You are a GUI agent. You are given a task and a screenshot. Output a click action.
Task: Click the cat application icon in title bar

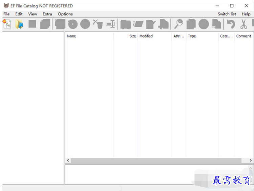click(6, 6)
